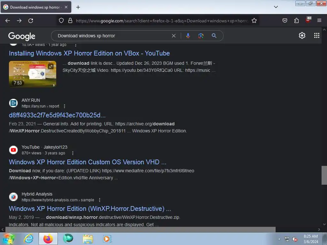
Task: Open the muted volume tray icon
Action: click(295, 239)
